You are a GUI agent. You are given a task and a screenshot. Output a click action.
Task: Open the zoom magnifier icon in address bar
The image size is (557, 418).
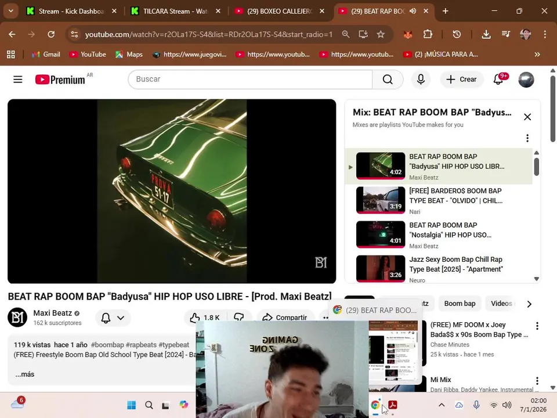346,34
